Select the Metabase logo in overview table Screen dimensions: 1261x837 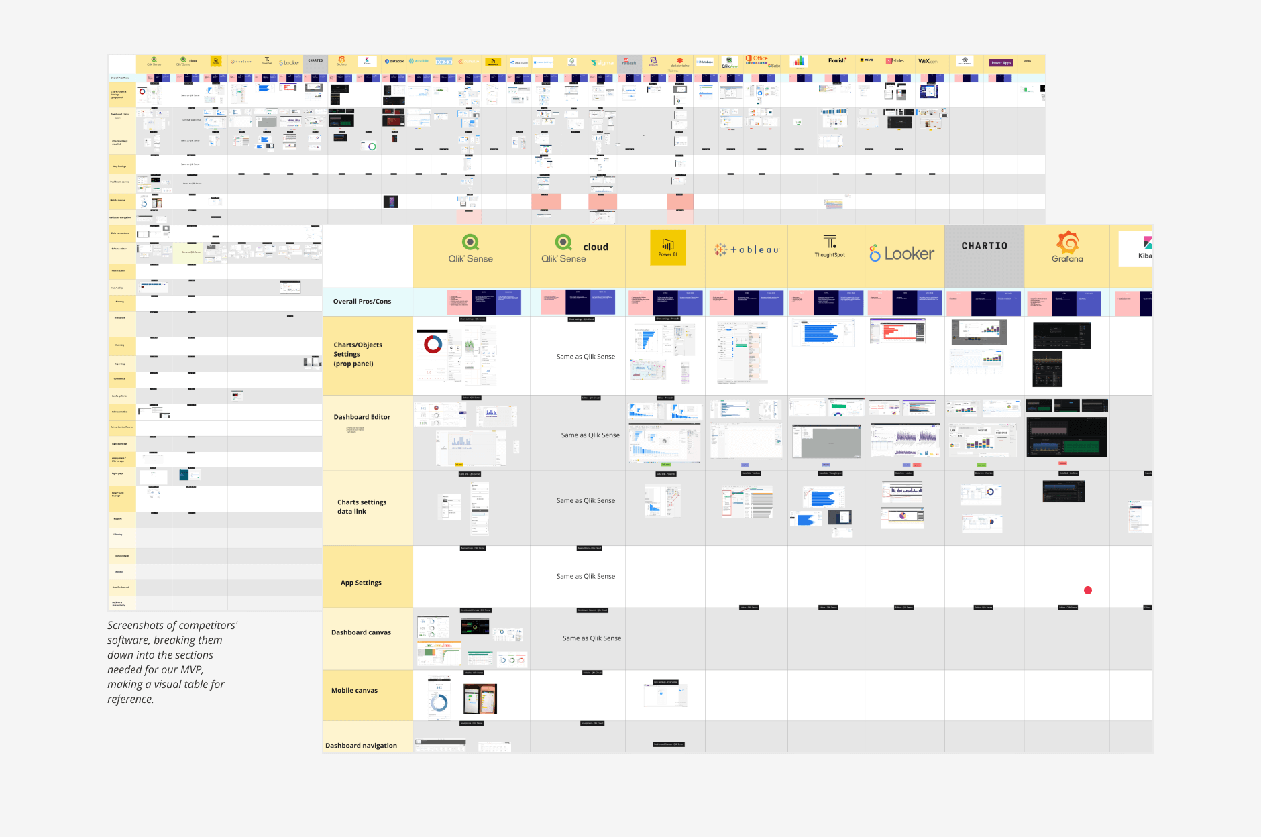coord(704,62)
